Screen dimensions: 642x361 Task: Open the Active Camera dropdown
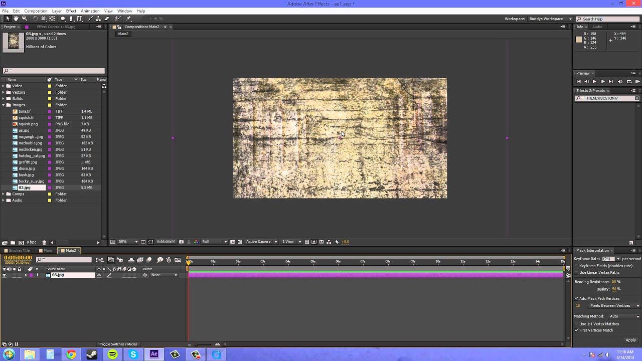(x=261, y=242)
